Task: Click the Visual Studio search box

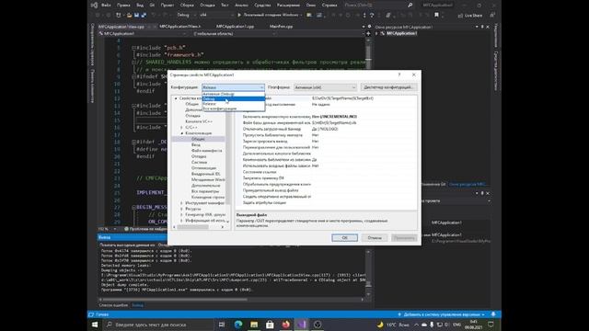Action: [378, 6]
